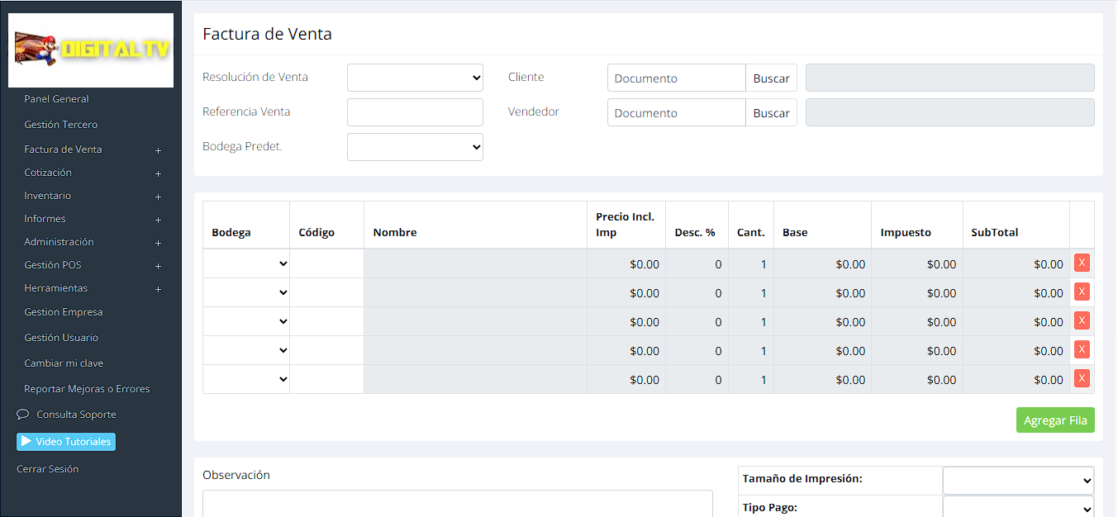Focus the Referencia Venta text field
Screen dimensions: 1118x517
pos(415,112)
